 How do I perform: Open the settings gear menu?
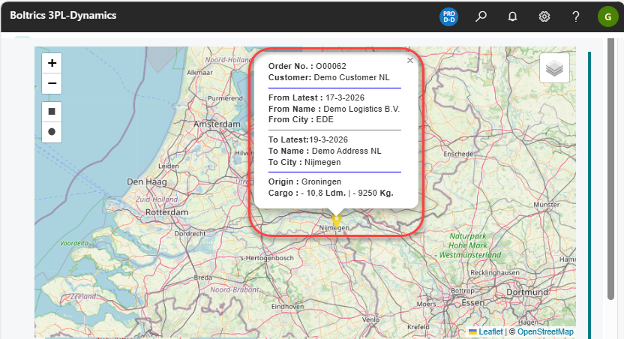tap(544, 16)
